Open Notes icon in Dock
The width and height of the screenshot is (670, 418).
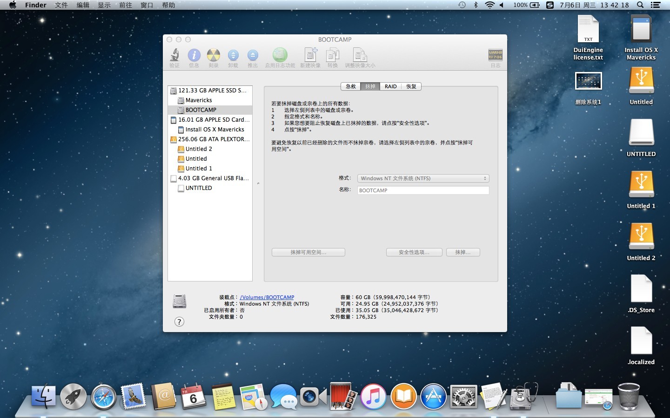coord(223,397)
